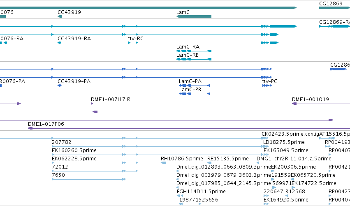
Task: Click the 72012 alignment label
Action: tap(60, 167)
